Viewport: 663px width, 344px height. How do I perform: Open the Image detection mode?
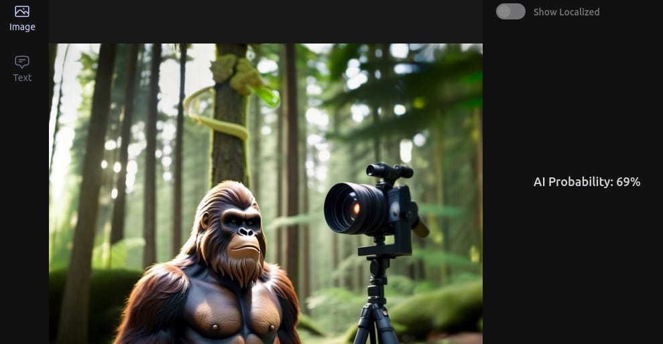point(22,19)
